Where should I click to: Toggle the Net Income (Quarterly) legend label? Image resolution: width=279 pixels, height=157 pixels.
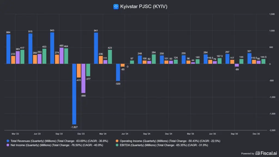[57, 145]
